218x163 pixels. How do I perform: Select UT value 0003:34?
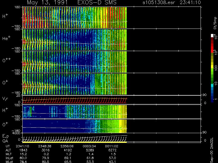point(89,146)
